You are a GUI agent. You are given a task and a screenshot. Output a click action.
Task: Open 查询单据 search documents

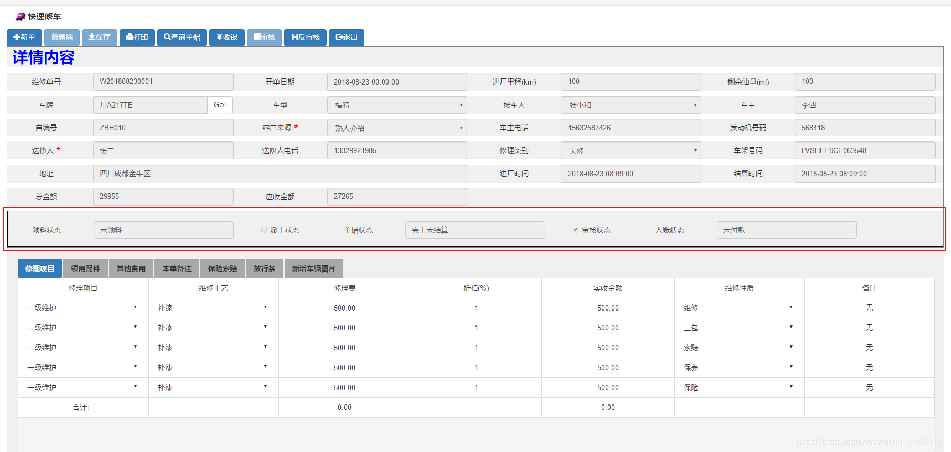coord(182,38)
